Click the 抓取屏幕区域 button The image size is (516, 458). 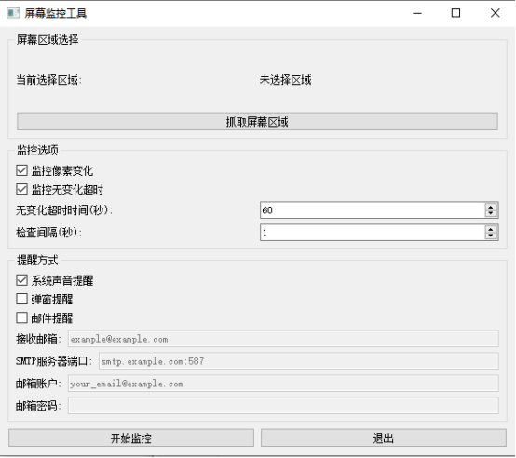(x=257, y=122)
